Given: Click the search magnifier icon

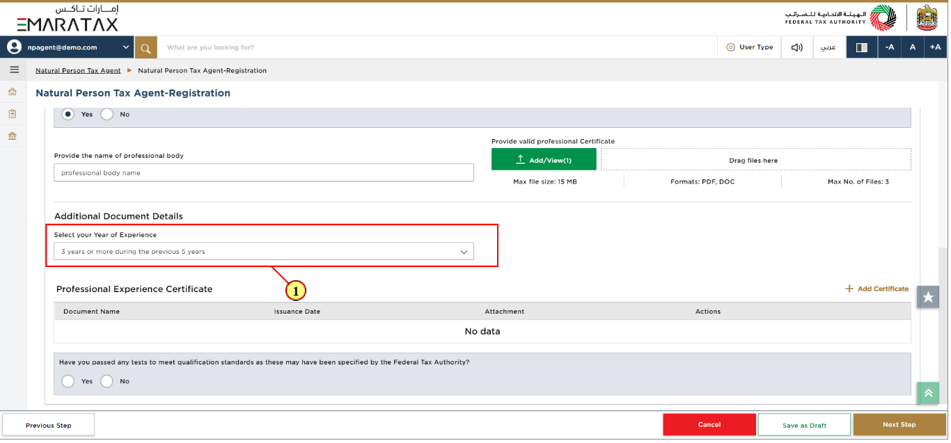Looking at the screenshot, I should tap(146, 47).
